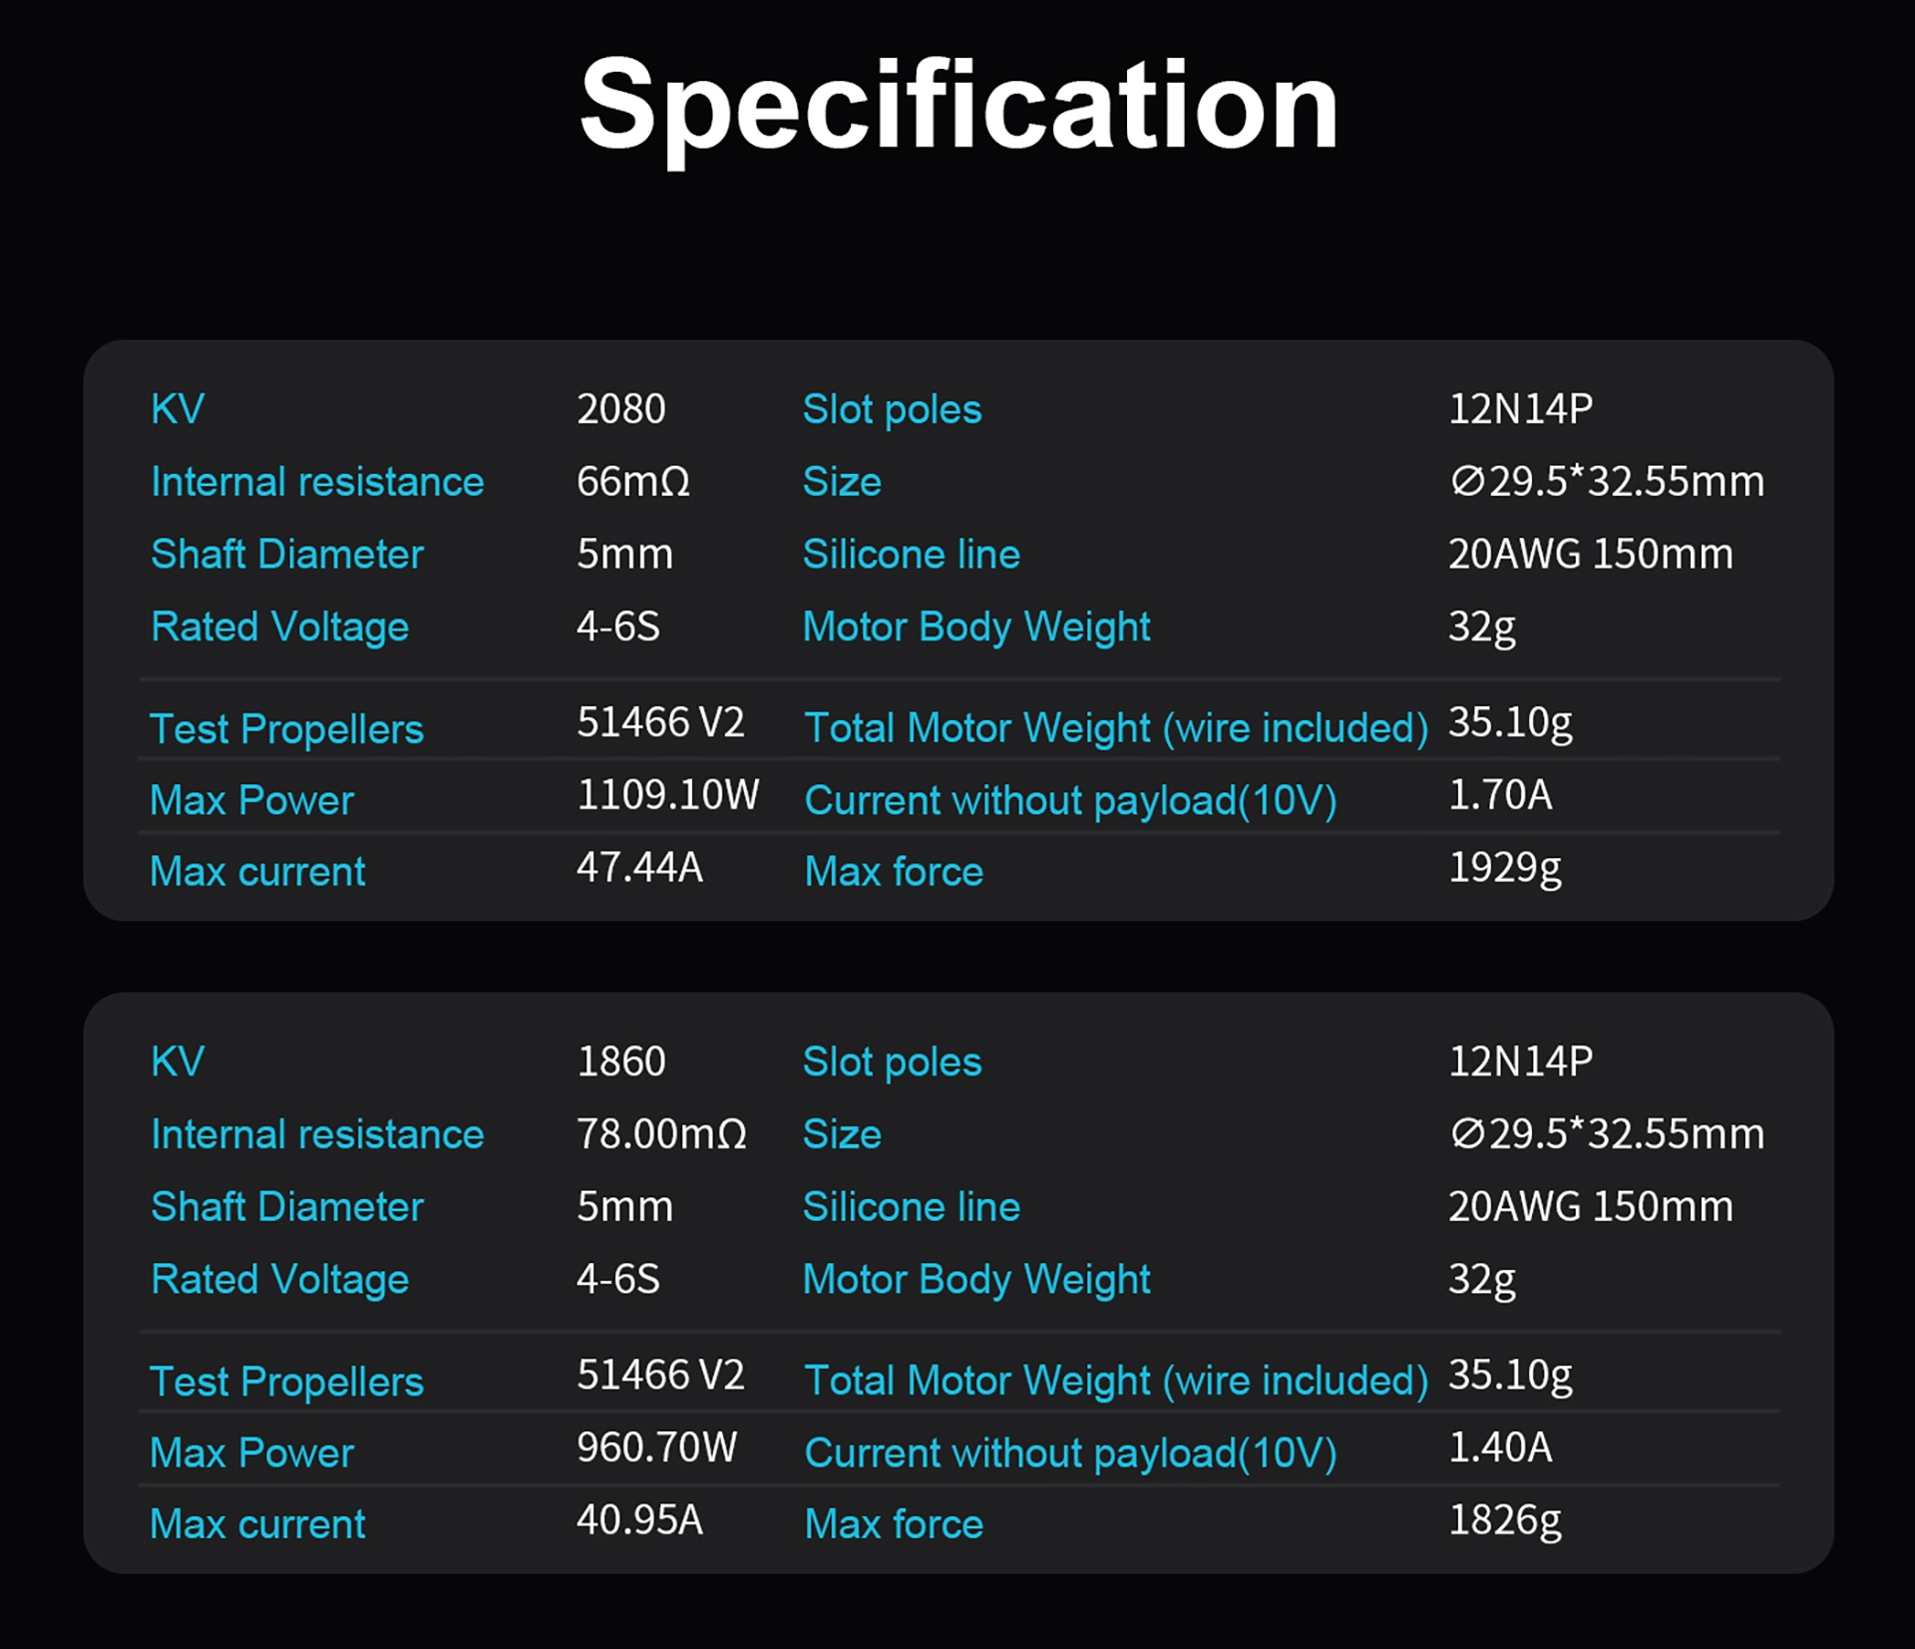Click the first table's Slot poles label
1915x1649 pixels.
892,411
